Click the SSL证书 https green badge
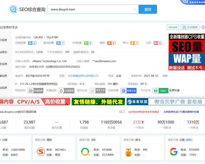 point(161,91)
